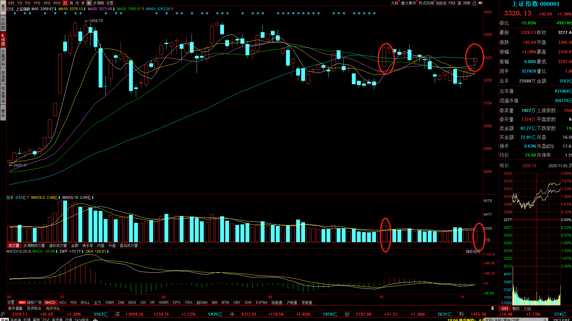This screenshot has width=572, height=321.
Task: Open 指标广场 indicator marketplace
Action: tap(30, 303)
